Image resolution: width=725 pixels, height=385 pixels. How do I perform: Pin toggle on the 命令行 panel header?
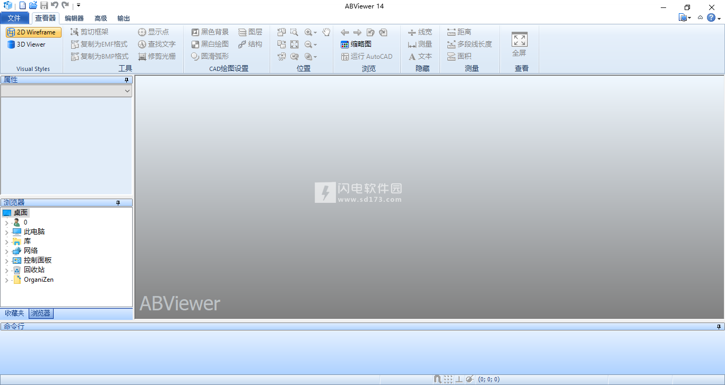[719, 327]
